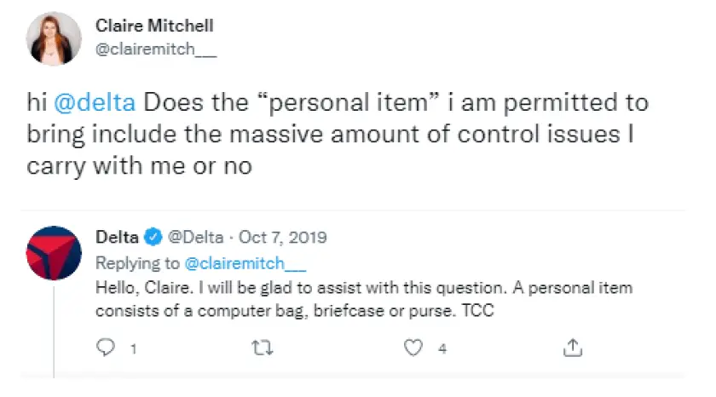
Task: Open the Oct 7, 2019 timestamp
Action: coord(283,238)
